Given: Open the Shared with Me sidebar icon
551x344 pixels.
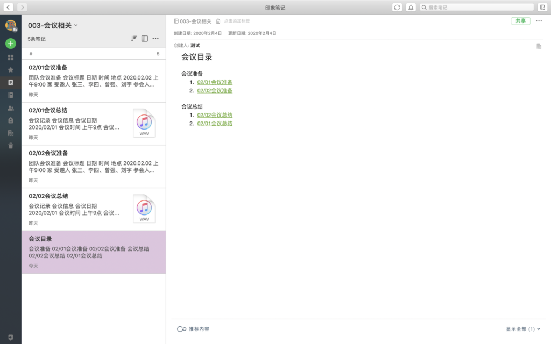Looking at the screenshot, I should tap(11, 108).
